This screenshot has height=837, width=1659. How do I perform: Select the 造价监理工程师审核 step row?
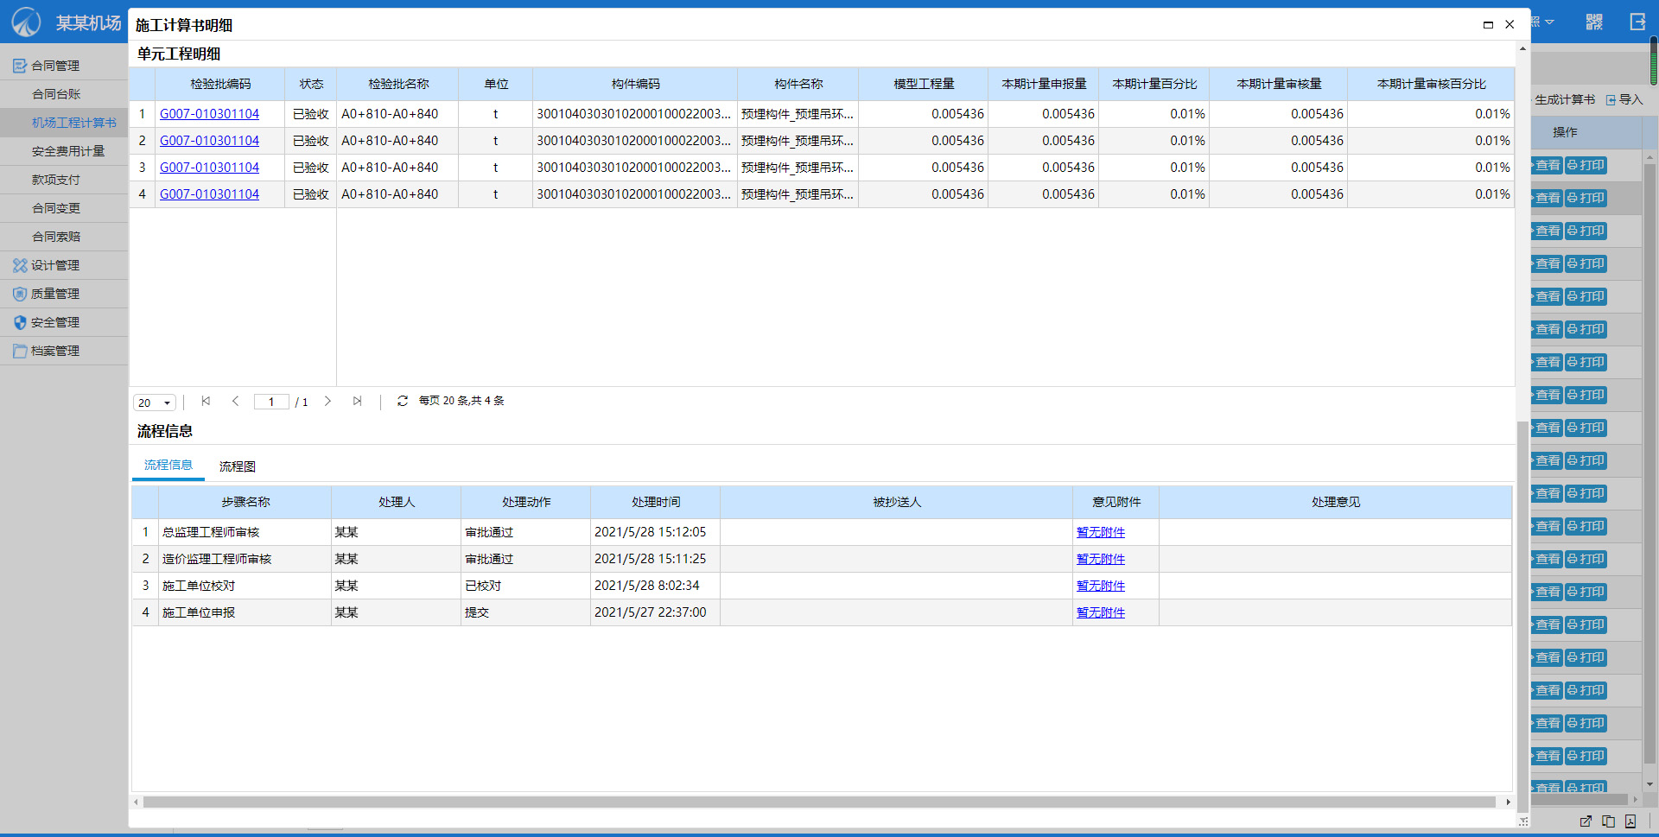pyautogui.click(x=822, y=559)
